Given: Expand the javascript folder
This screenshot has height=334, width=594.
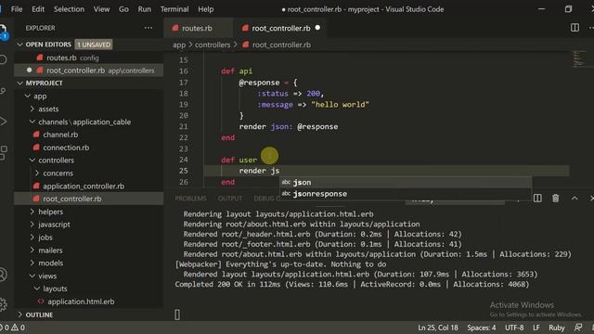Looking at the screenshot, I should point(32,225).
